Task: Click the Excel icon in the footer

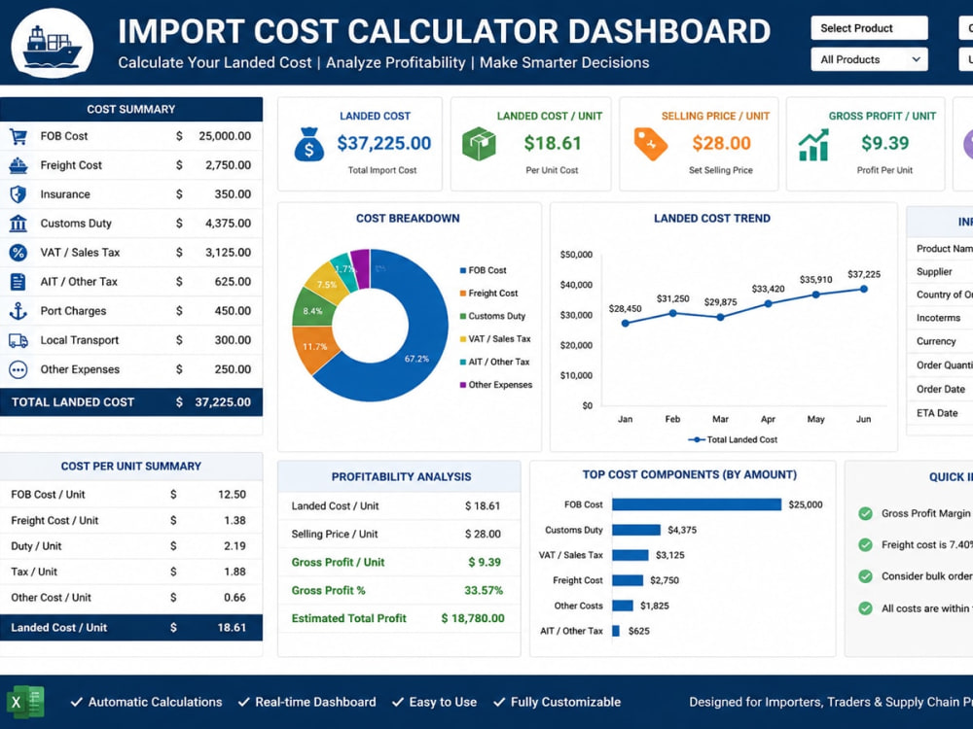Action: [x=25, y=703]
